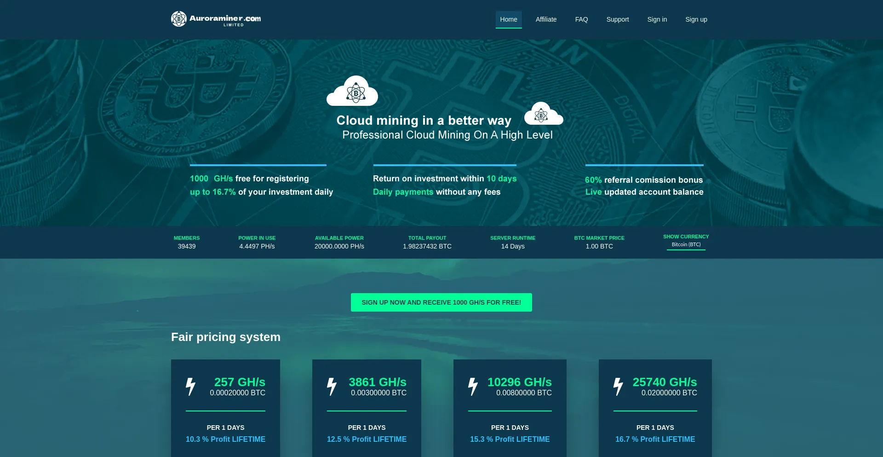Open the Affiliate menu item
The width and height of the screenshot is (883, 457).
click(x=546, y=19)
